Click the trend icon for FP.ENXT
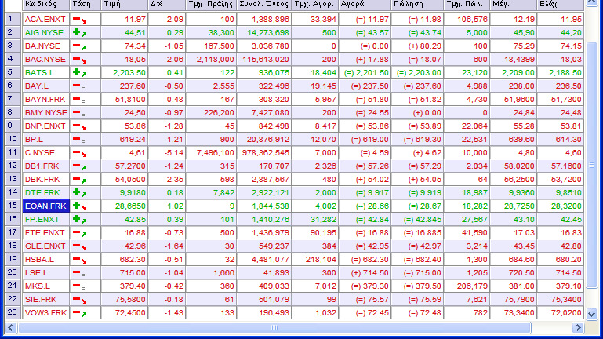Image resolution: width=603 pixels, height=339 pixels. click(x=80, y=220)
